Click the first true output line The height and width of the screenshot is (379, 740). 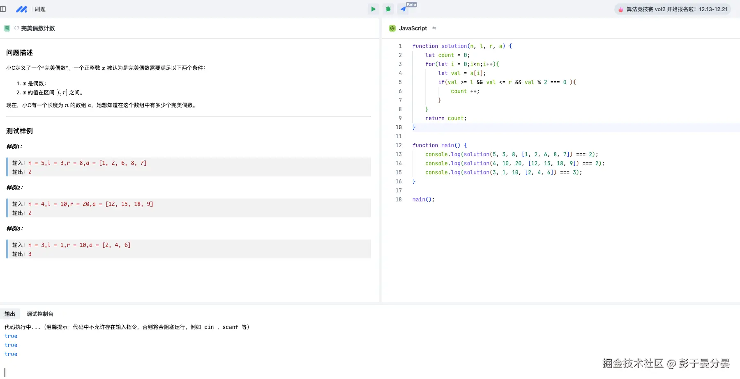(x=11, y=336)
